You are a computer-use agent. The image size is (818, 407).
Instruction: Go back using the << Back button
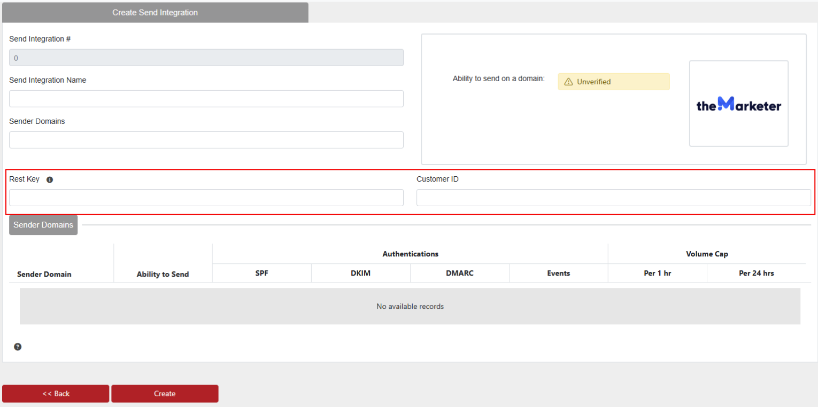click(x=56, y=394)
